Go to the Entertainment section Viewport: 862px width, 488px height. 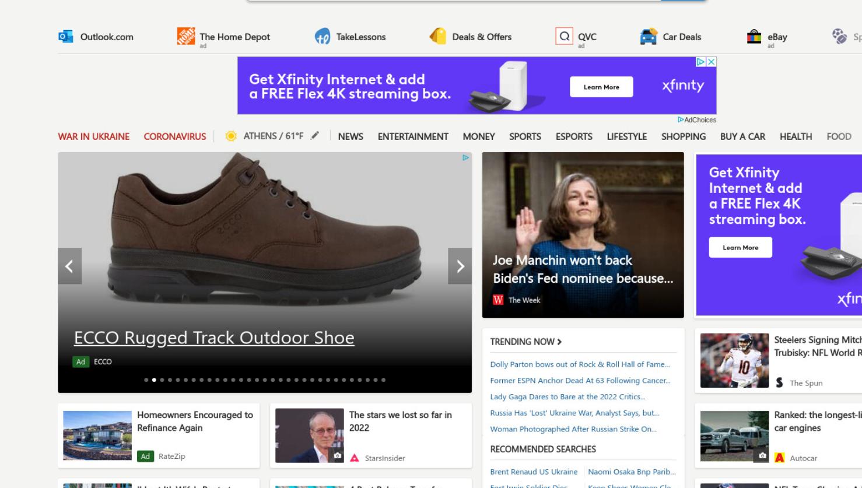point(413,136)
